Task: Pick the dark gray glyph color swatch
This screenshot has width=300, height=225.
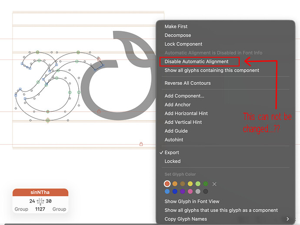Action: pos(206,192)
